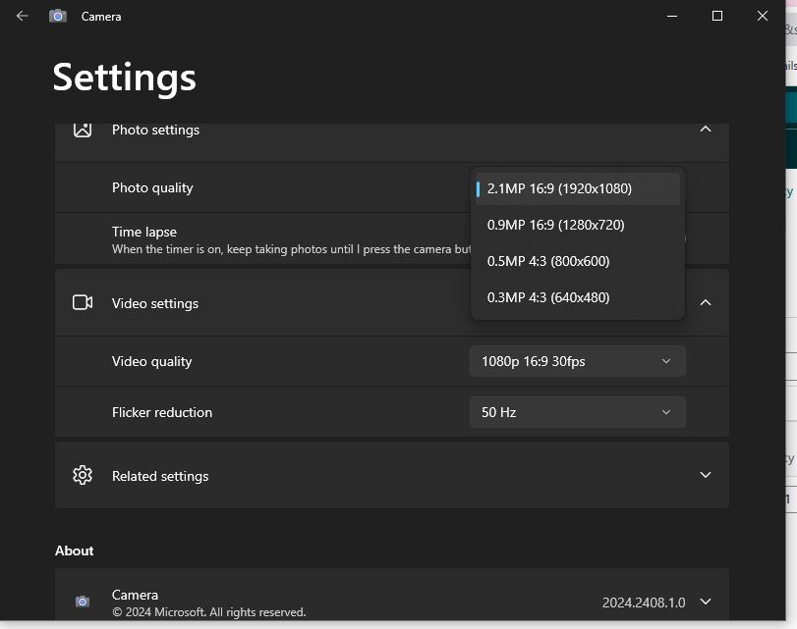Open the Video quality dropdown
Screen dimensions: 797x629
[577, 361]
